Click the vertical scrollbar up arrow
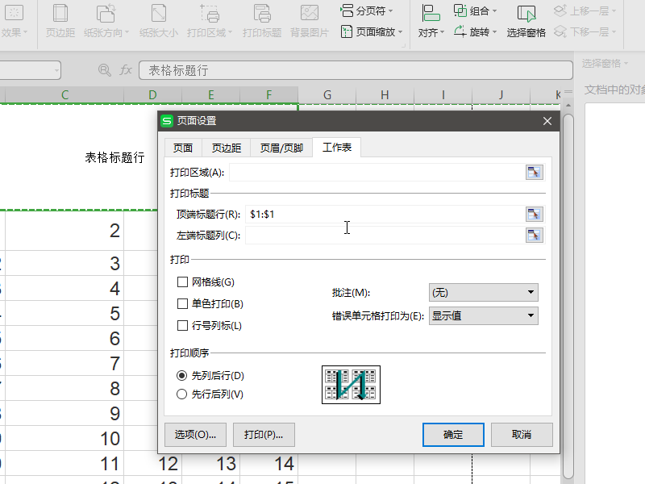 coord(568,106)
